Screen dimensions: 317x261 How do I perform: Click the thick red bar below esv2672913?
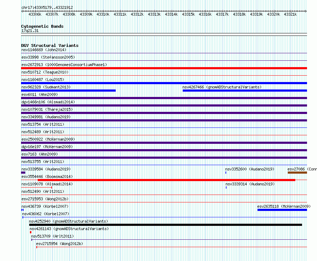[164, 68]
